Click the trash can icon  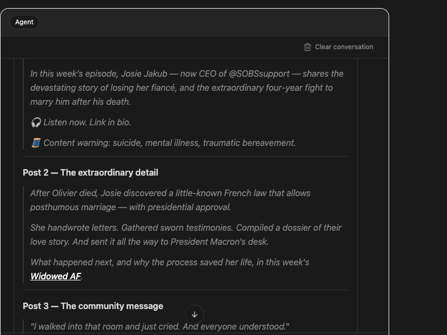308,47
